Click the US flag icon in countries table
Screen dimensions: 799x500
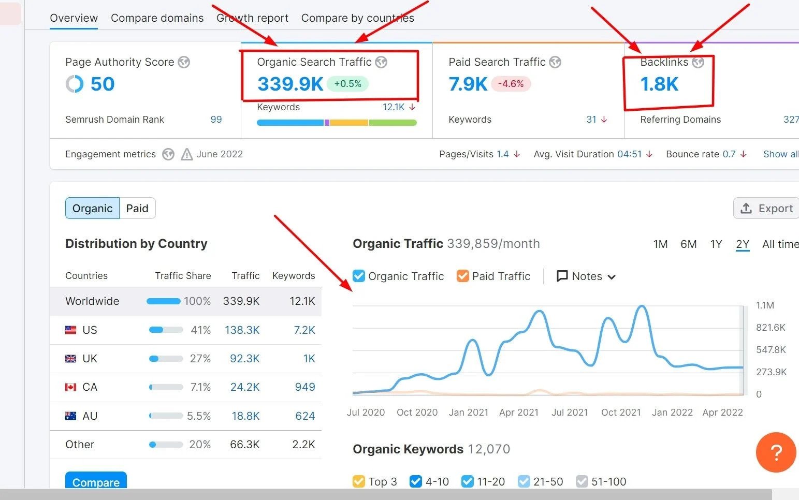tap(71, 330)
